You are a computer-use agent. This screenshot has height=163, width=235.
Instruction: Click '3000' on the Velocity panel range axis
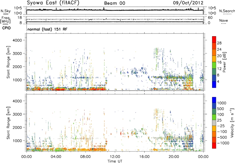(x=17, y=114)
